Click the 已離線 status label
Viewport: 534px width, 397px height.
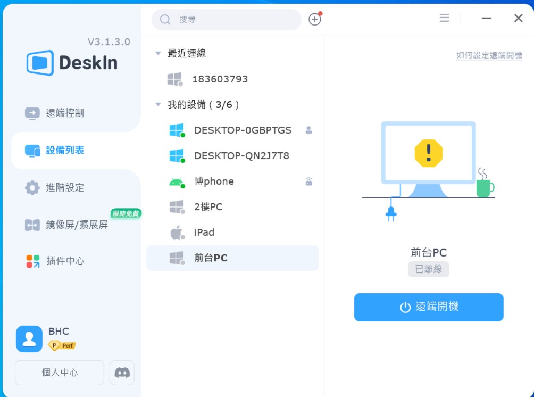[x=429, y=269]
